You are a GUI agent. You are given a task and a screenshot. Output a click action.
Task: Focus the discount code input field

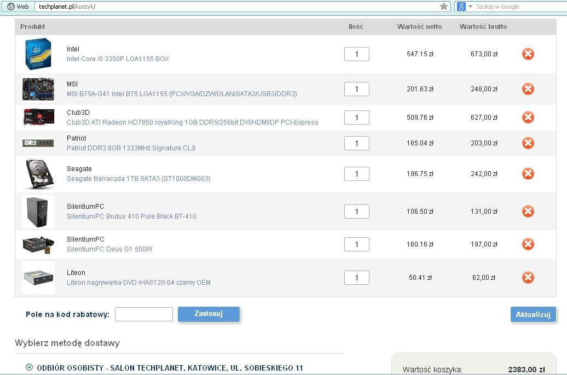pyautogui.click(x=144, y=314)
